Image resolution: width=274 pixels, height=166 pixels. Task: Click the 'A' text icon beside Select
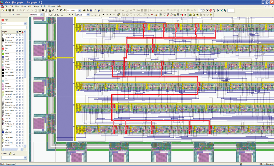pyautogui.click(x=14, y=154)
